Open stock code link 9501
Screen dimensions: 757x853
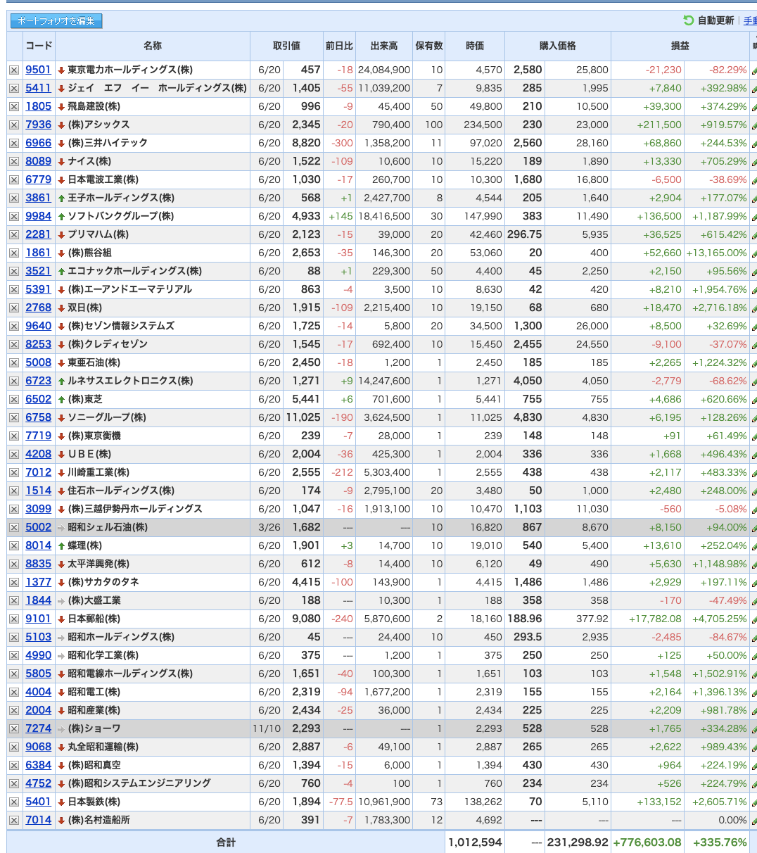coord(39,70)
